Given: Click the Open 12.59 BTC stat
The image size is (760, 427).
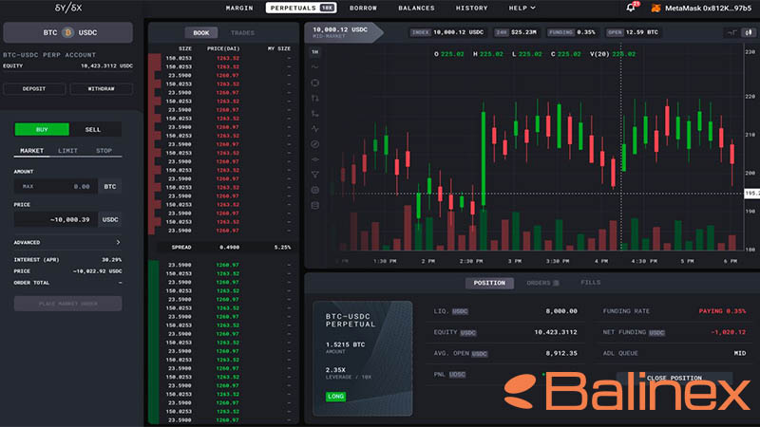Looking at the screenshot, I should tap(633, 32).
